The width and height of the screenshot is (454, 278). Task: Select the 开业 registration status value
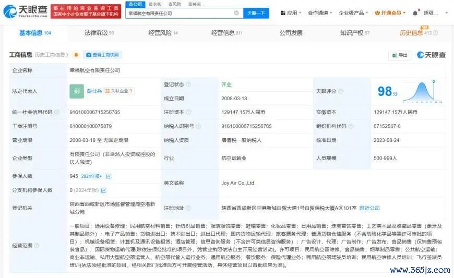pos(226,84)
